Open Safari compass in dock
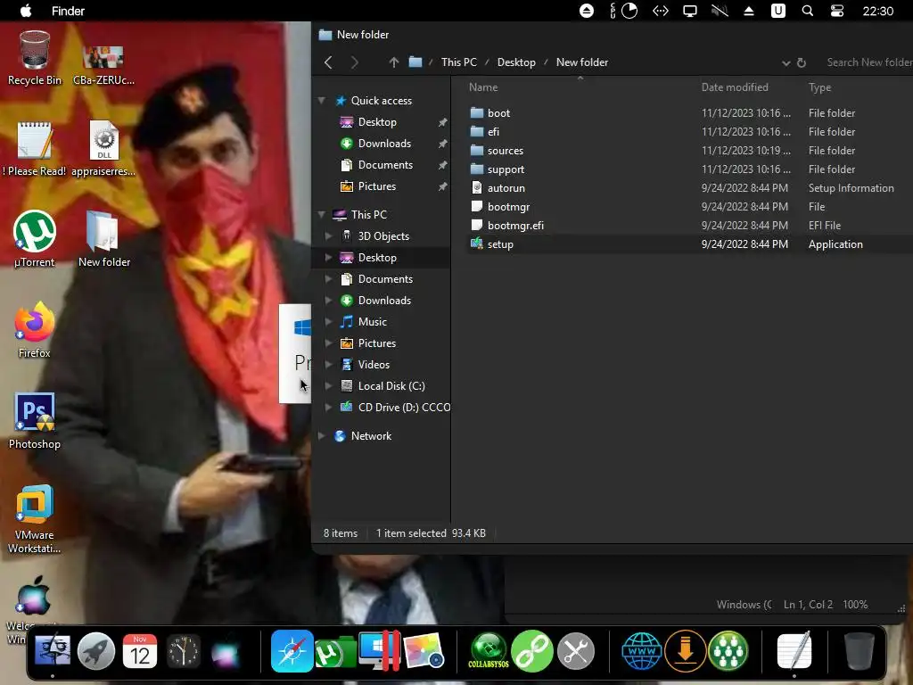This screenshot has width=913, height=685. pos(292,650)
